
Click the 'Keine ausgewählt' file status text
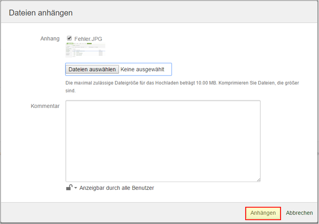pos(142,69)
